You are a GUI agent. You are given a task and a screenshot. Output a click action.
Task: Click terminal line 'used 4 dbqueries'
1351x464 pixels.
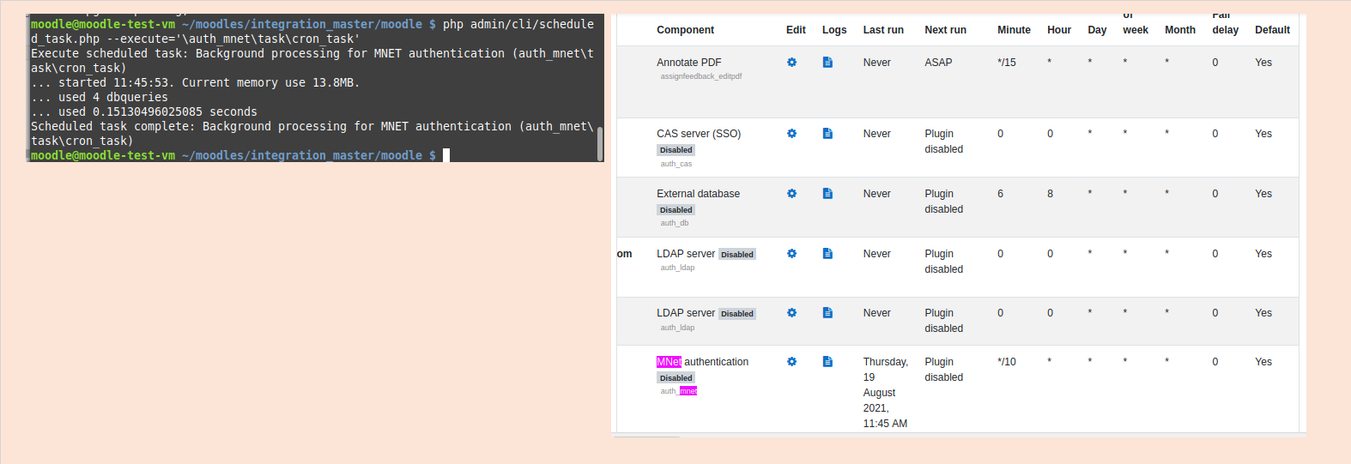[100, 97]
